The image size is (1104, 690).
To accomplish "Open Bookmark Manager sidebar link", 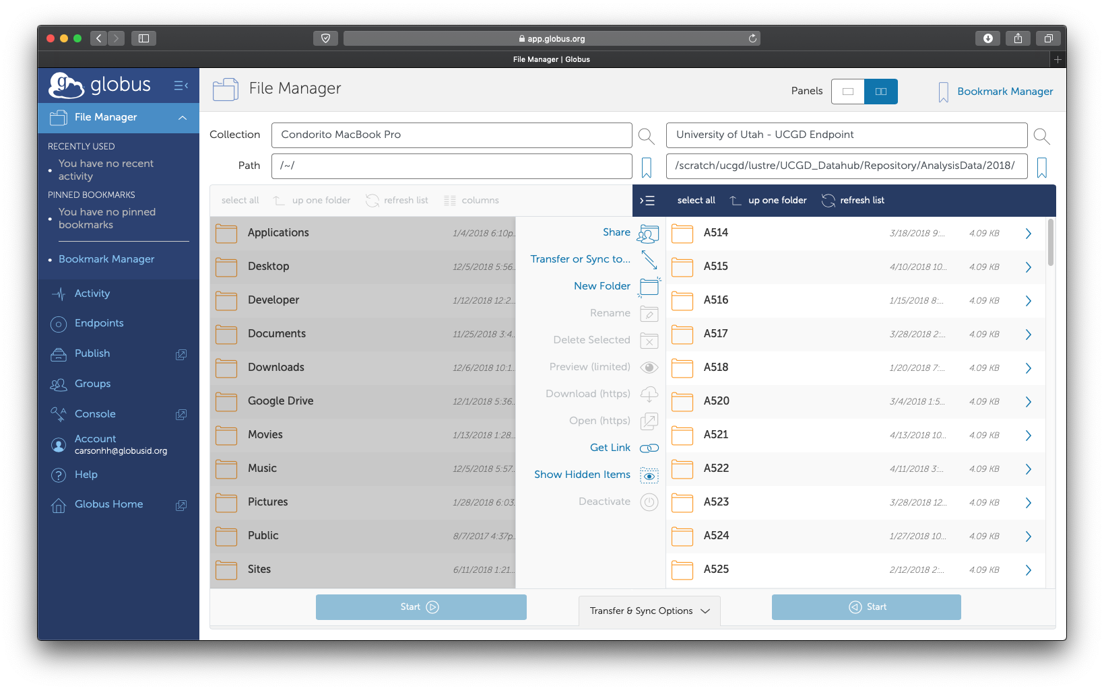I will (x=106, y=259).
